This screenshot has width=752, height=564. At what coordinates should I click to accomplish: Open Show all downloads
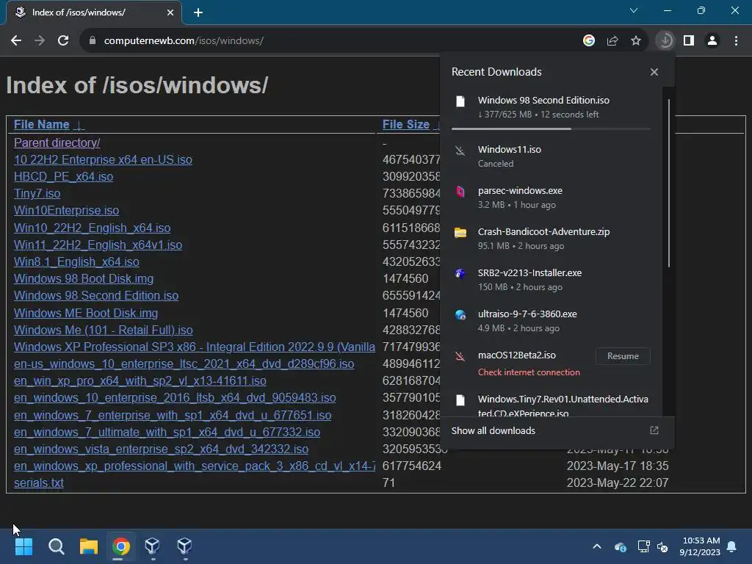pos(493,430)
